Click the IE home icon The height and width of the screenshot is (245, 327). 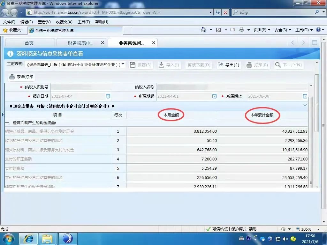pyautogui.click(x=204, y=30)
